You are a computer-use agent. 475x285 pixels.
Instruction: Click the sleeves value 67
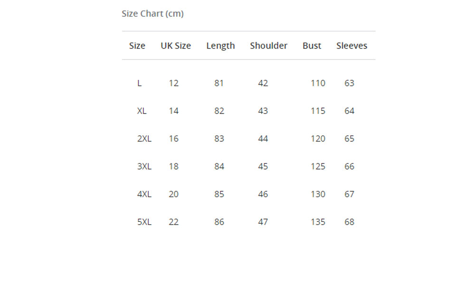tap(349, 194)
